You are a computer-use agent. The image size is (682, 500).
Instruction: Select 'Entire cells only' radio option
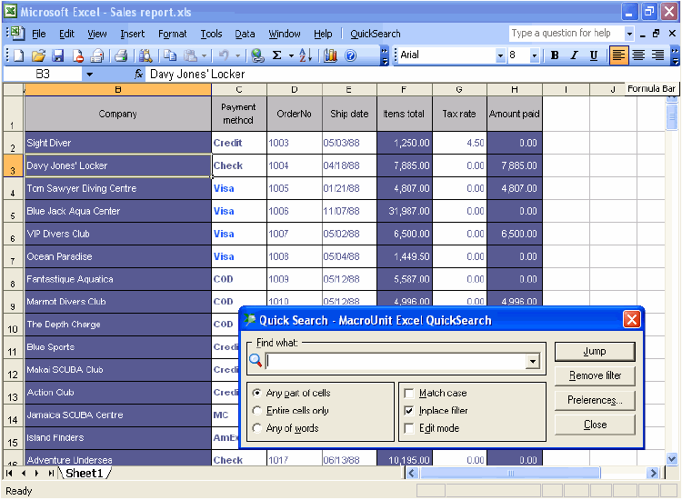point(257,410)
